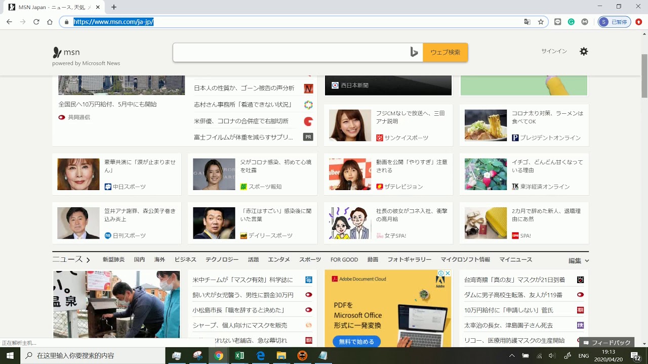Click the ウェブ検索 search button

pos(445,52)
